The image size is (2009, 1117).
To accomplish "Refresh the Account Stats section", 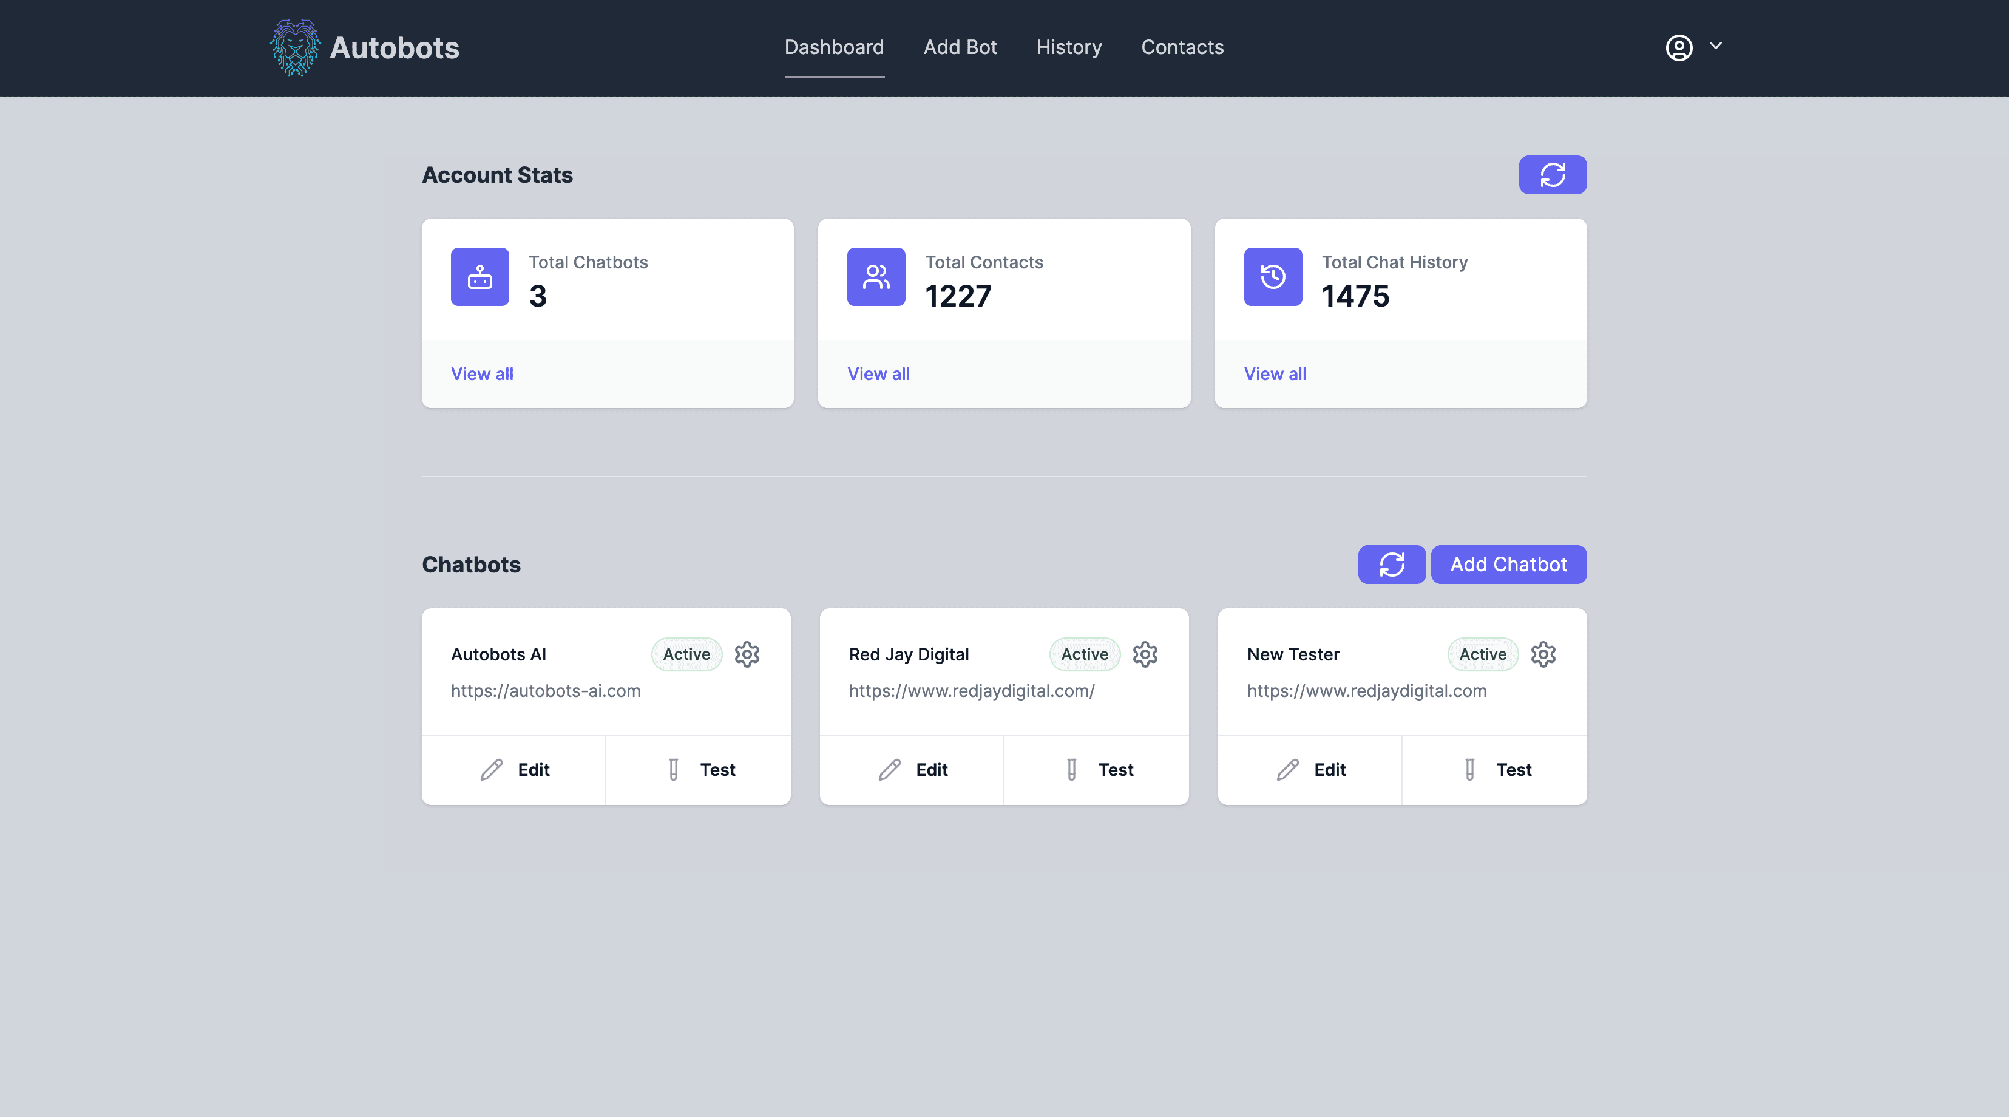I will point(1552,175).
